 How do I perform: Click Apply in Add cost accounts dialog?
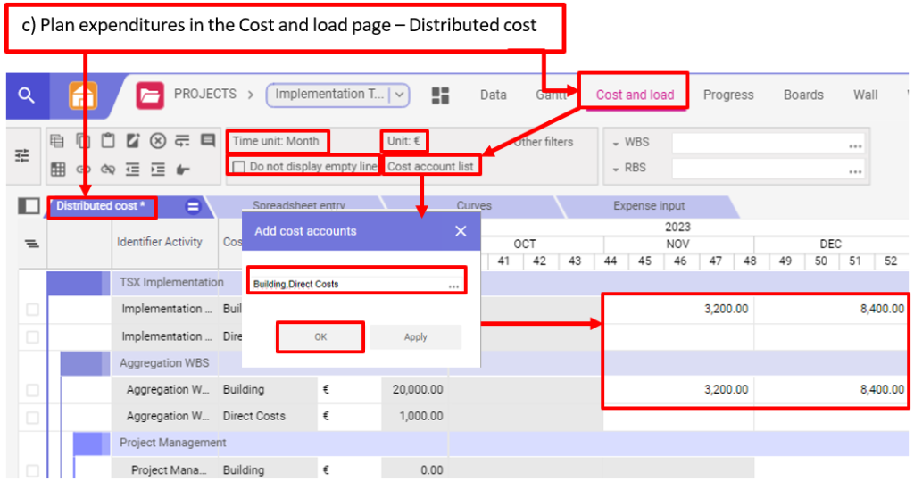click(x=415, y=337)
